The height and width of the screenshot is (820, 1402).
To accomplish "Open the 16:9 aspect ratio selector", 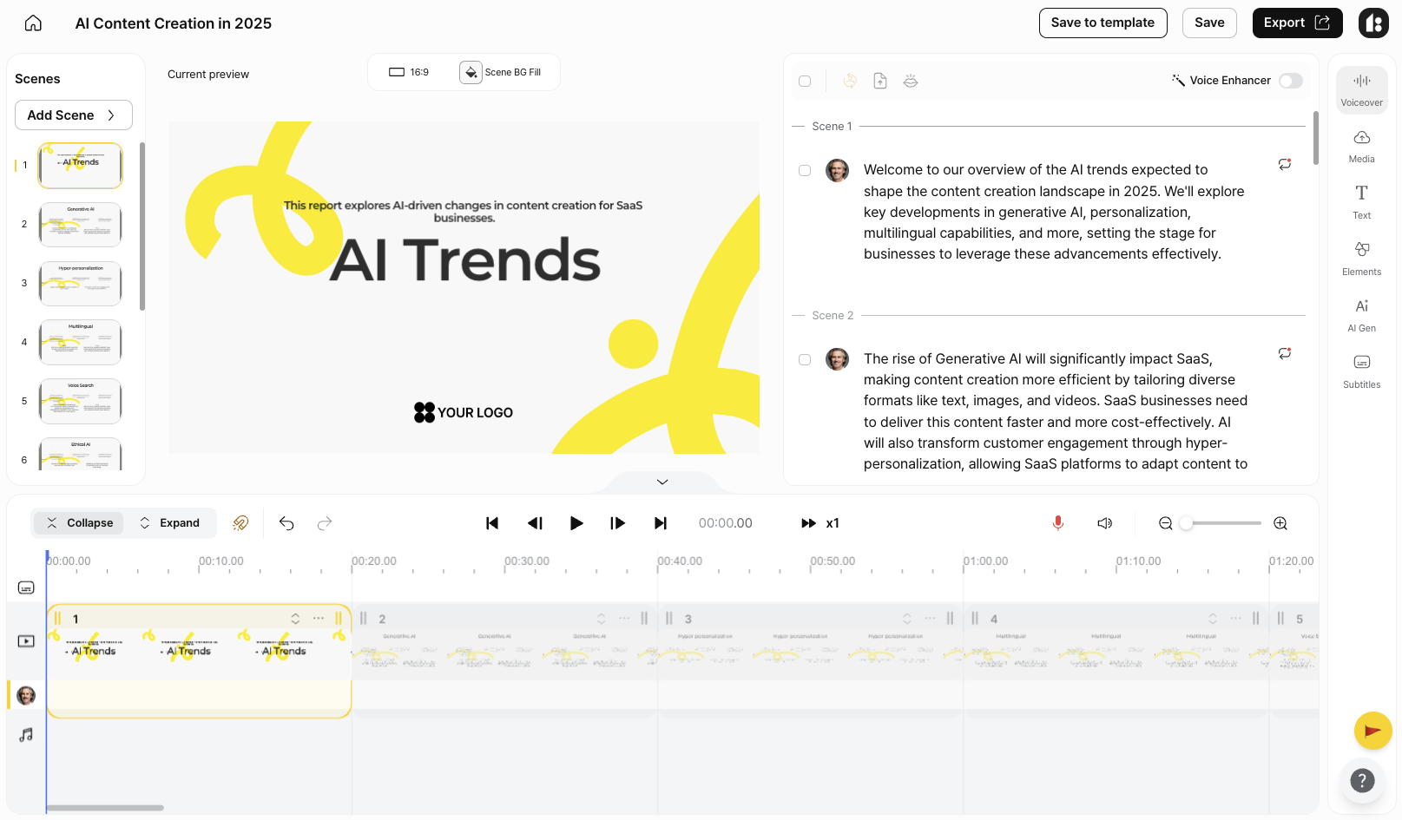I will [x=409, y=72].
